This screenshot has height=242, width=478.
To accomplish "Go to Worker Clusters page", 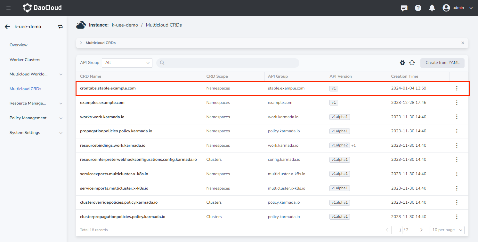I will 25,60.
